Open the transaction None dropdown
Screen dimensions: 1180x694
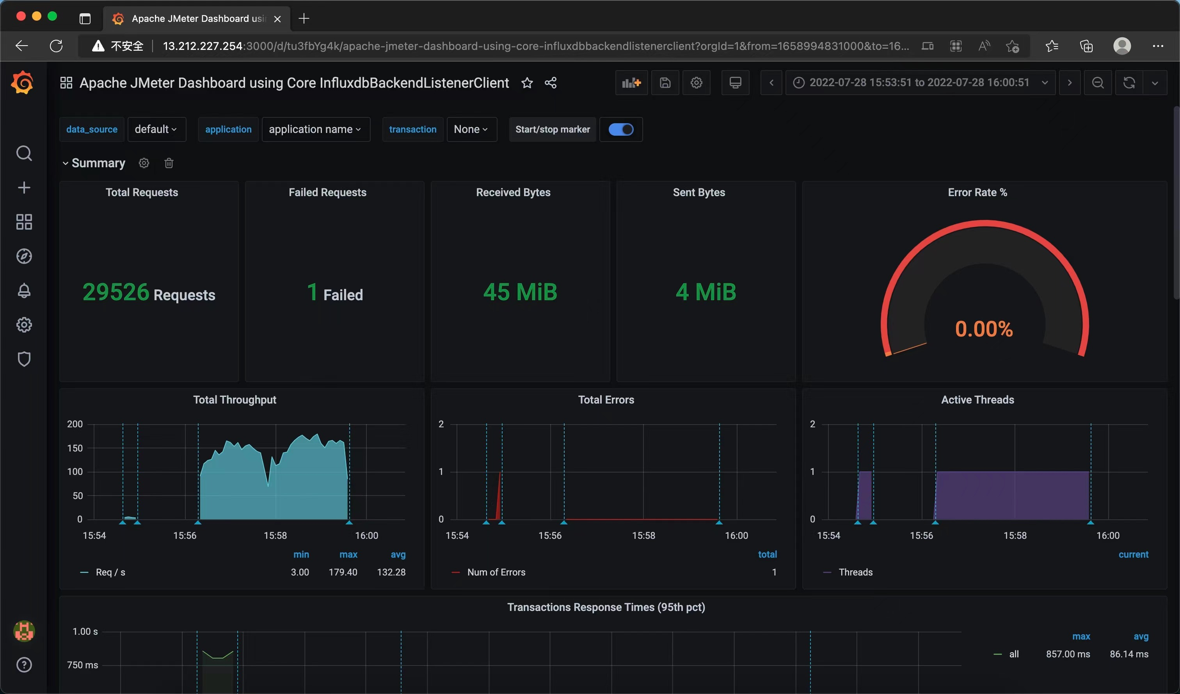coord(471,129)
